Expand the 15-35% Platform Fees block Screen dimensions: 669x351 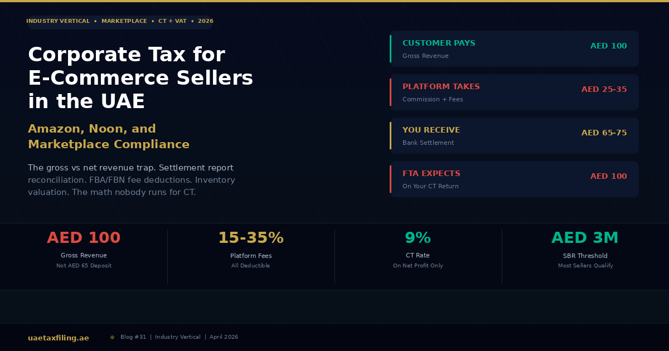251,250
